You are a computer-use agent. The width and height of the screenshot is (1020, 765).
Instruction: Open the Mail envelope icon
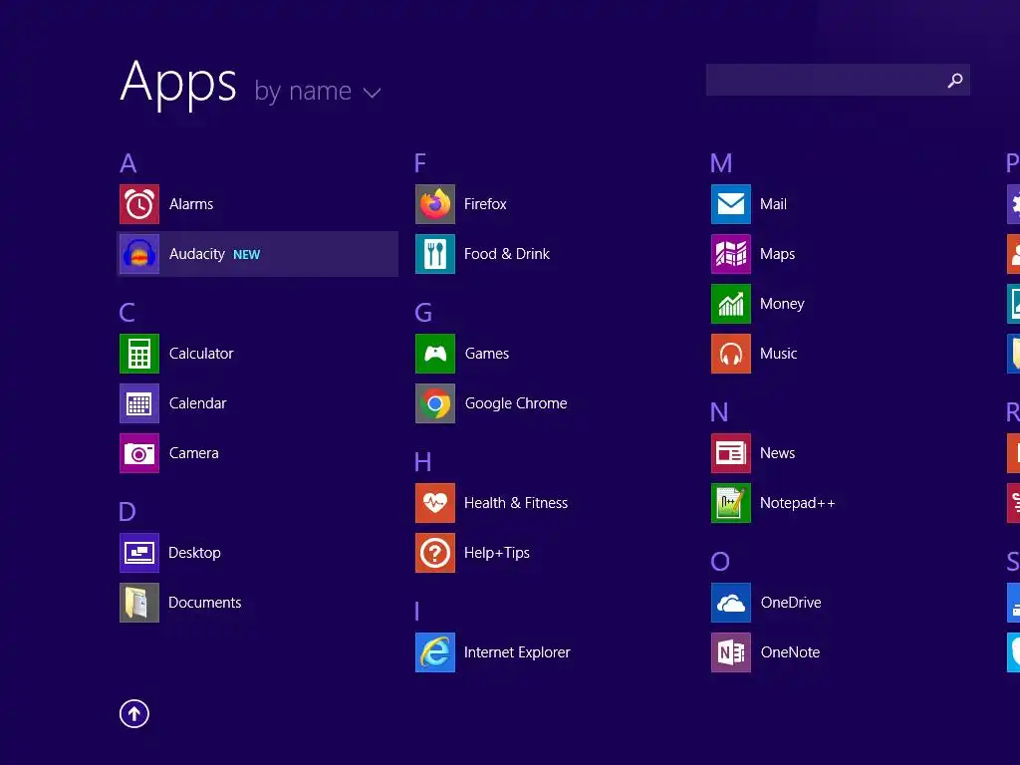[731, 204]
